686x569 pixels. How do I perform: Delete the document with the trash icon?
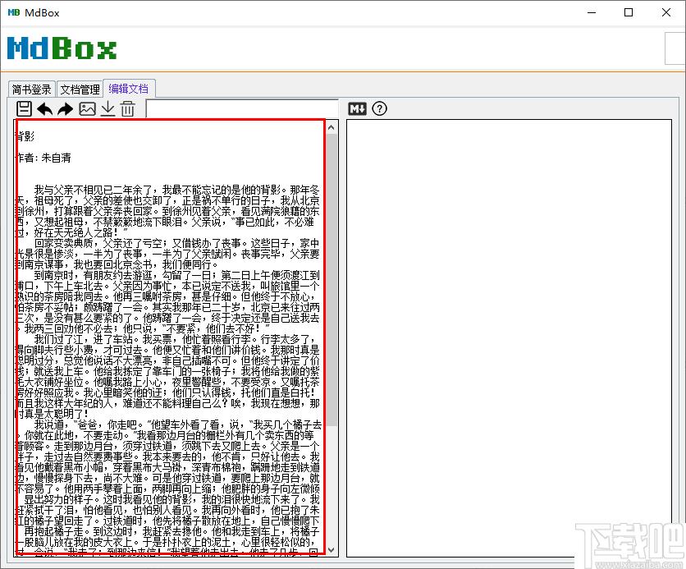pyautogui.click(x=128, y=109)
